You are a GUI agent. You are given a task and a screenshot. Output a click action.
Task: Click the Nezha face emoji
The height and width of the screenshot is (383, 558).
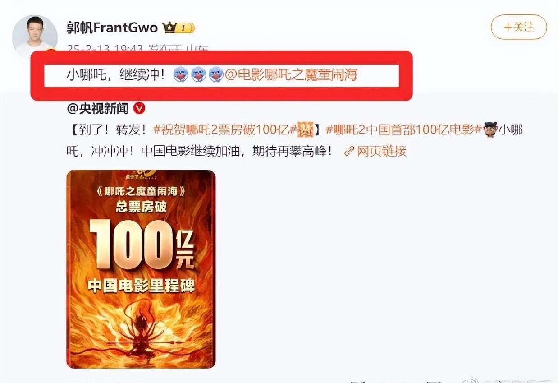(490, 130)
